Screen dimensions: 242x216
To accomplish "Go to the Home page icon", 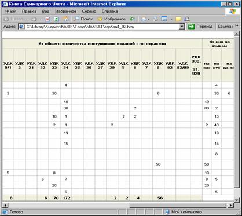I will point(66,19).
